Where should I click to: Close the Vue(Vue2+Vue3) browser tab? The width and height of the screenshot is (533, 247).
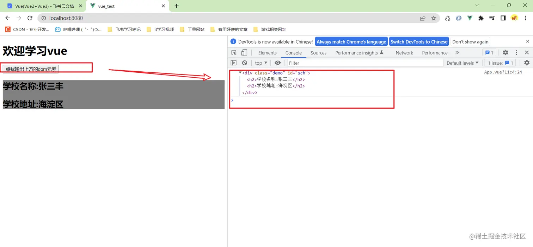coord(80,6)
